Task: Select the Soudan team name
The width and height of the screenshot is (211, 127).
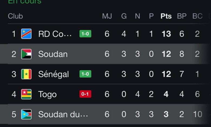Action: 53,54
